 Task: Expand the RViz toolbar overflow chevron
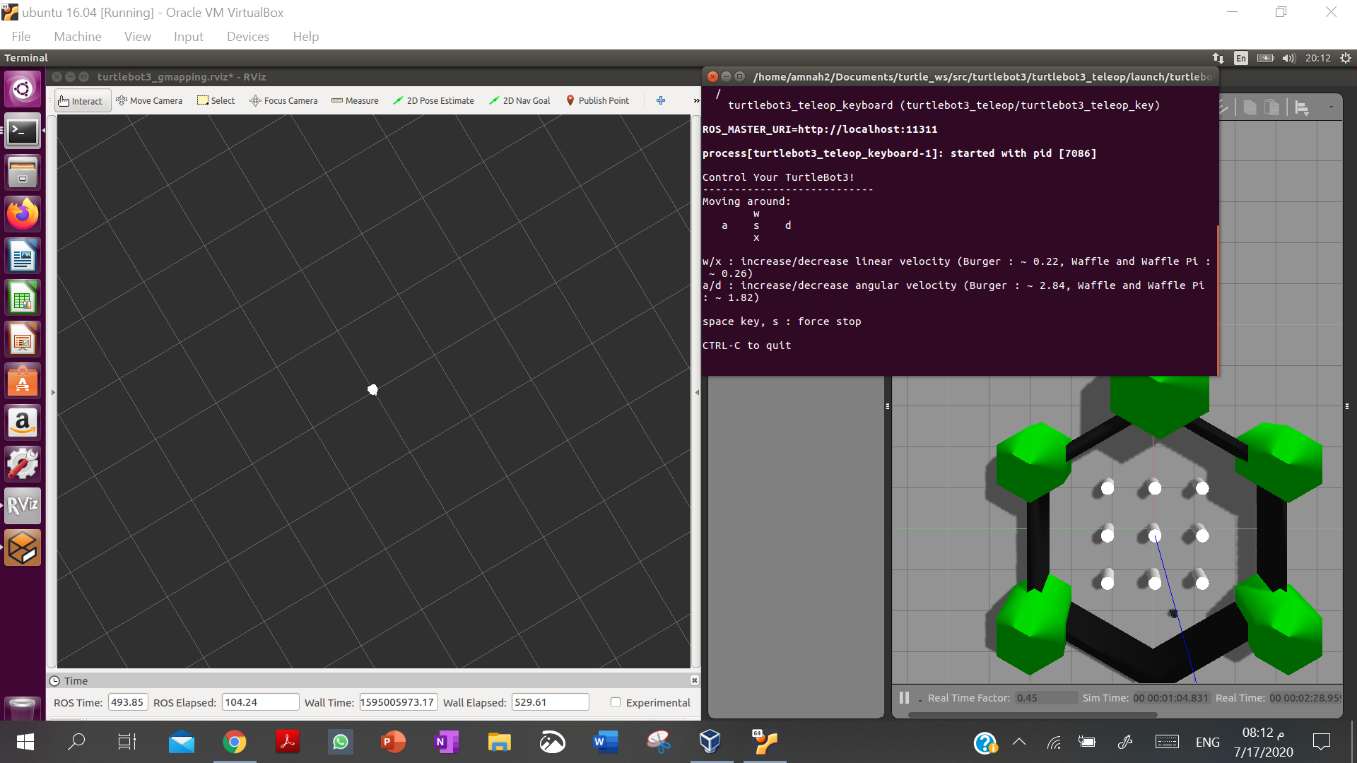click(x=696, y=101)
